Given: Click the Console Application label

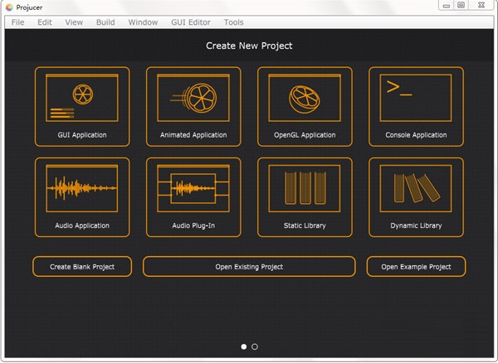Looking at the screenshot, I should coord(416,135).
